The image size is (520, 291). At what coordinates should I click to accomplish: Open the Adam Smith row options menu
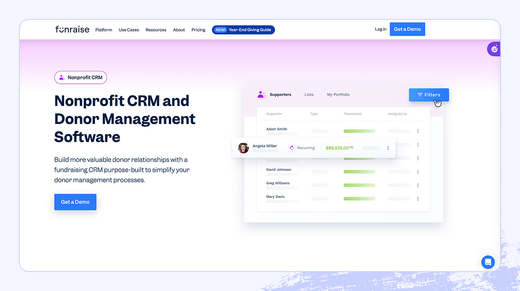418,131
